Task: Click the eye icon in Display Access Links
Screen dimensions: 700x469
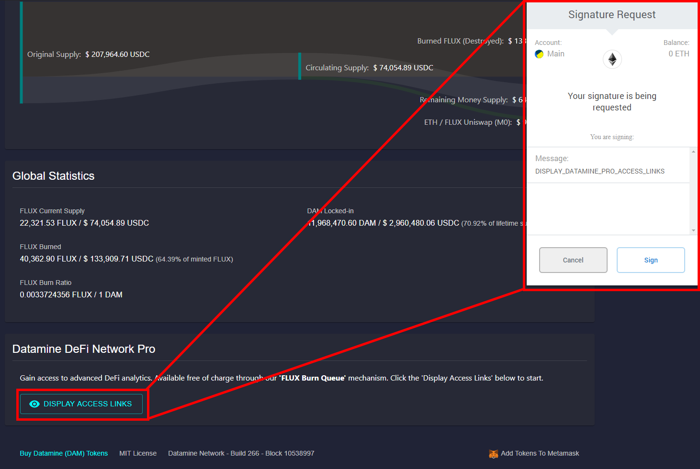Action: tap(34, 404)
